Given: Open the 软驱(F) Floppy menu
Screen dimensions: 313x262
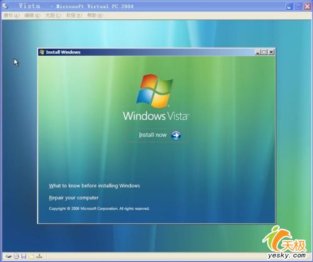Looking at the screenshot, I should (x=74, y=16).
